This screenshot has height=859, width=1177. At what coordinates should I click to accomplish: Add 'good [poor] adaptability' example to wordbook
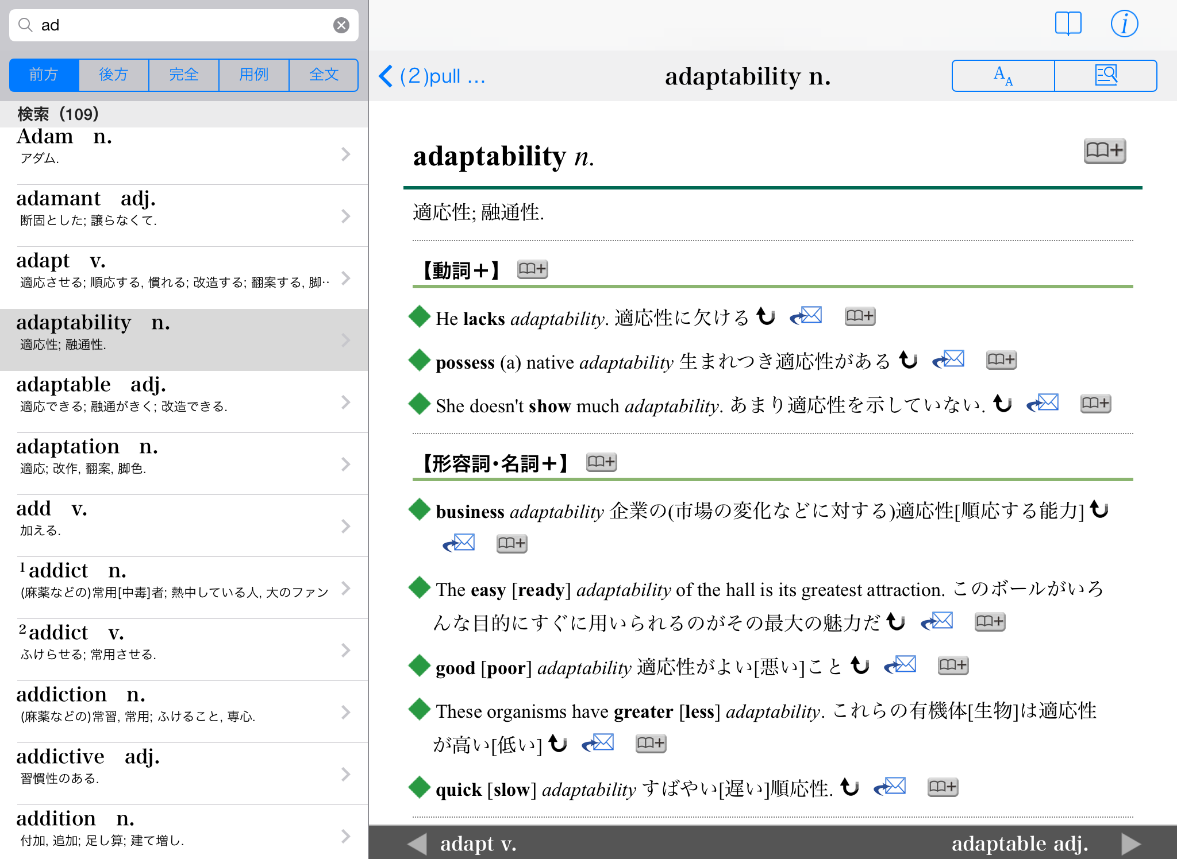coord(952,665)
